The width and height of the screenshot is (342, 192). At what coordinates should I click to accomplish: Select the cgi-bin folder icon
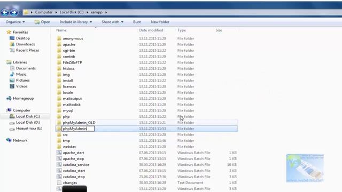tap(59, 50)
